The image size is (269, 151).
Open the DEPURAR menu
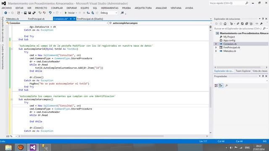pos(71,8)
